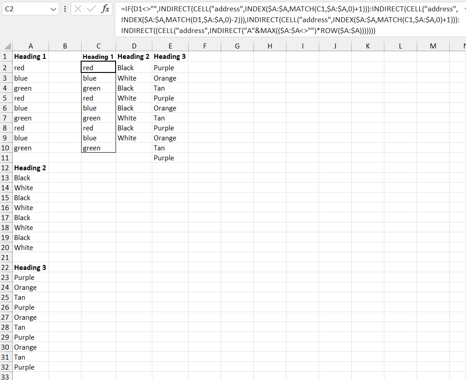The width and height of the screenshot is (466, 380).
Task: Click cell A25 containing 'Tan'
Action: 31,297
